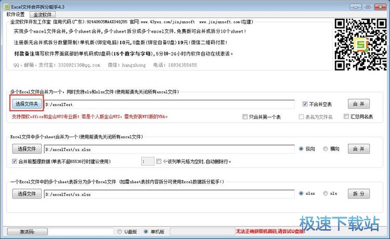Click the website text www.43yes.com/jinjunsoft
The height and width of the screenshot is (239, 390).
(x=167, y=22)
